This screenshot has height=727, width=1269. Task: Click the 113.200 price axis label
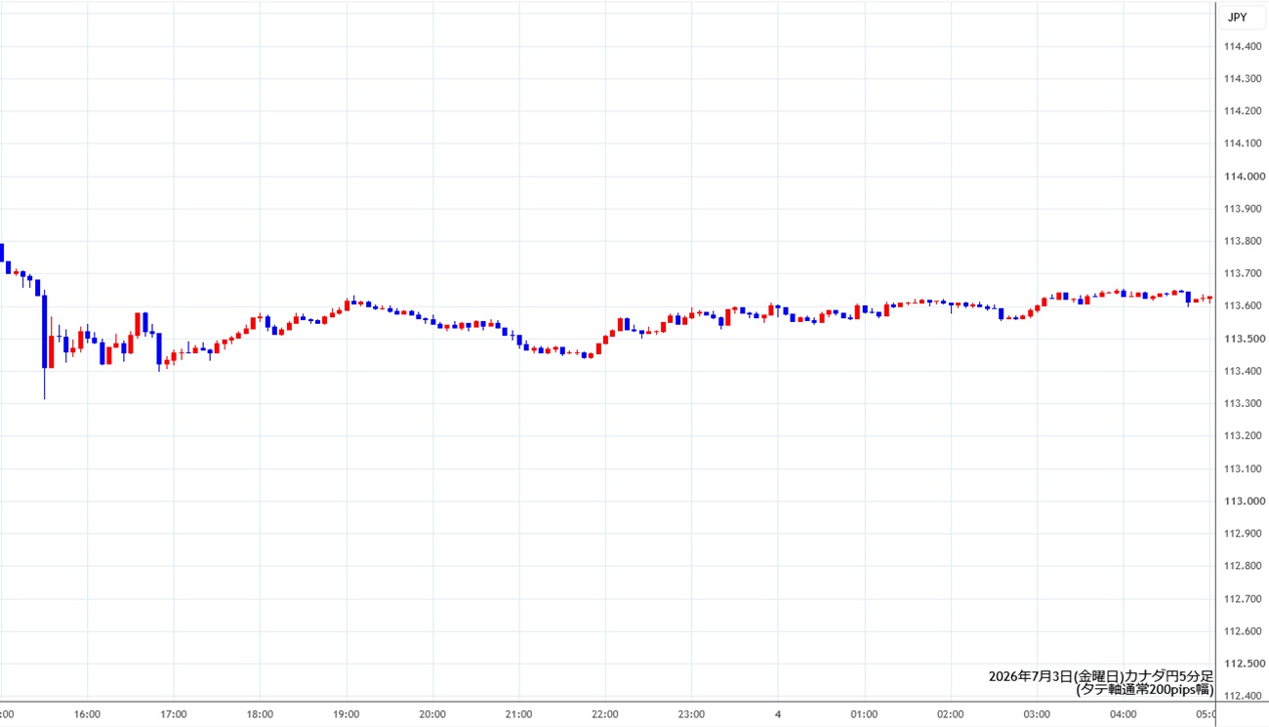1241,435
